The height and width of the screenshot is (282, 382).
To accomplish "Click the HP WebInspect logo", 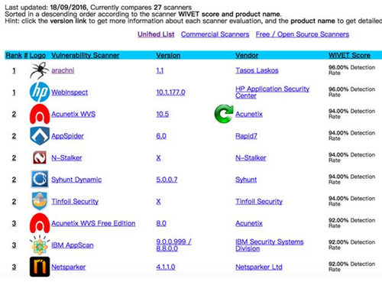I will 40,92.
